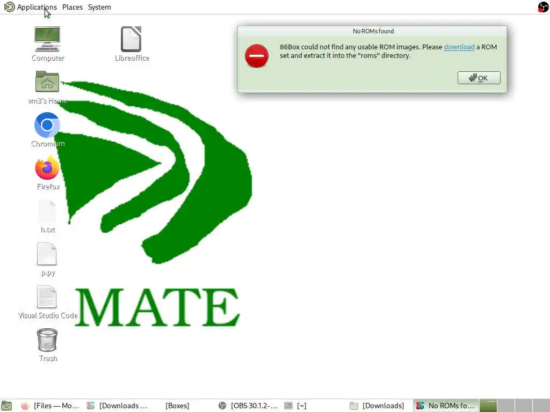Select the Trash desktop icon

click(48, 345)
